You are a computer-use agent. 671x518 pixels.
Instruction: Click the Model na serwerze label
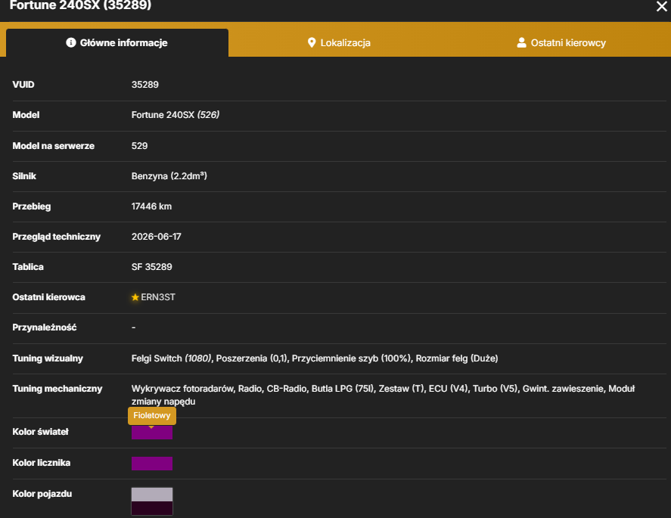[x=54, y=146]
